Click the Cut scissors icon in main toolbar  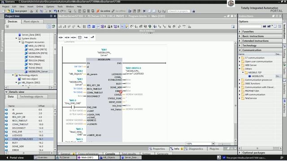[37, 11]
